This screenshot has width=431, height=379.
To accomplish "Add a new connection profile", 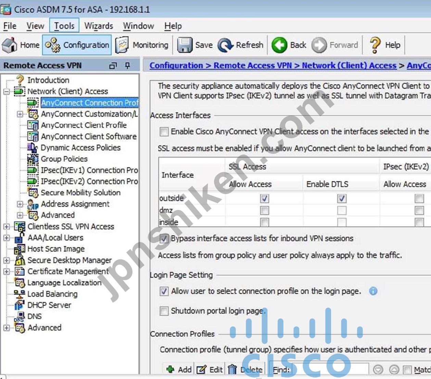I will [x=178, y=369].
